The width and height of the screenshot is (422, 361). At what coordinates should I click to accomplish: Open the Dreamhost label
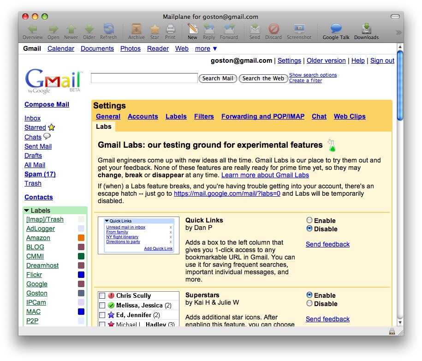[42, 265]
